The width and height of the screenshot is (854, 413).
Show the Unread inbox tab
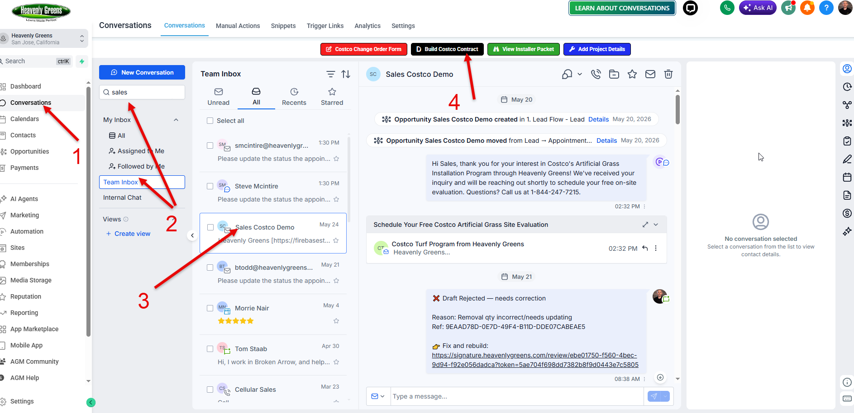[x=219, y=97]
